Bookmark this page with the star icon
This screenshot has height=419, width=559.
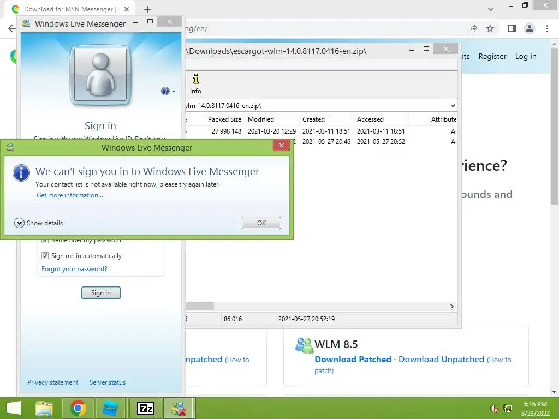coord(490,28)
